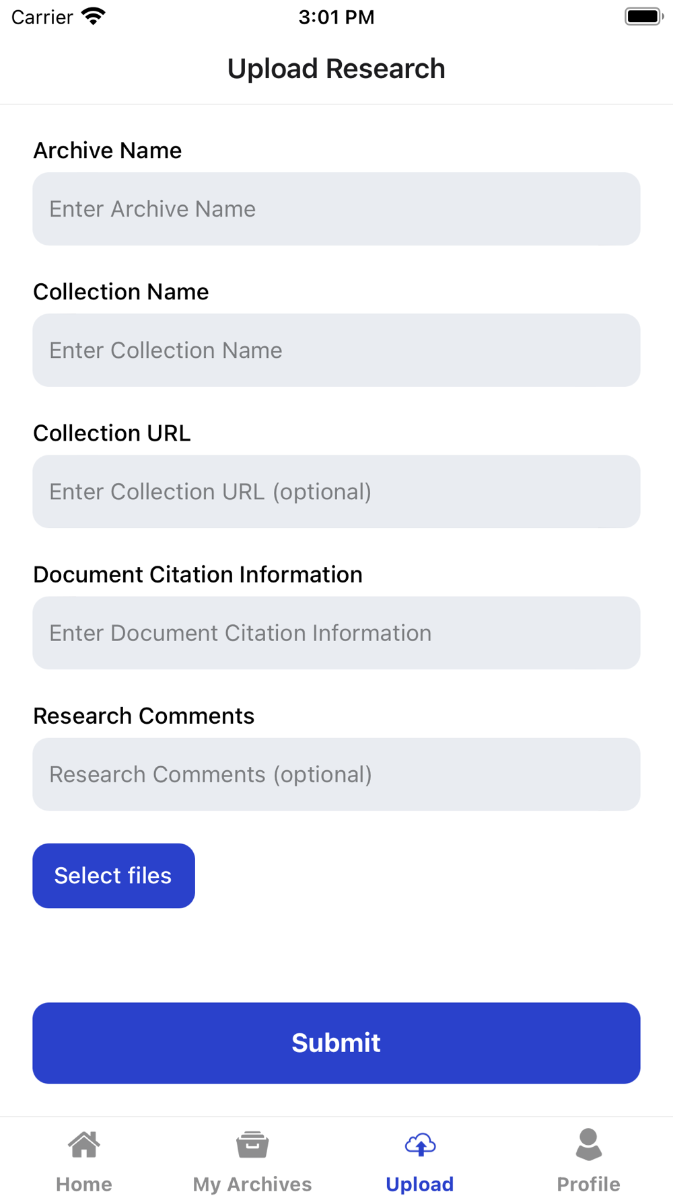Tap the Upload cloud icon
The height and width of the screenshot is (1196, 673).
(420, 1144)
